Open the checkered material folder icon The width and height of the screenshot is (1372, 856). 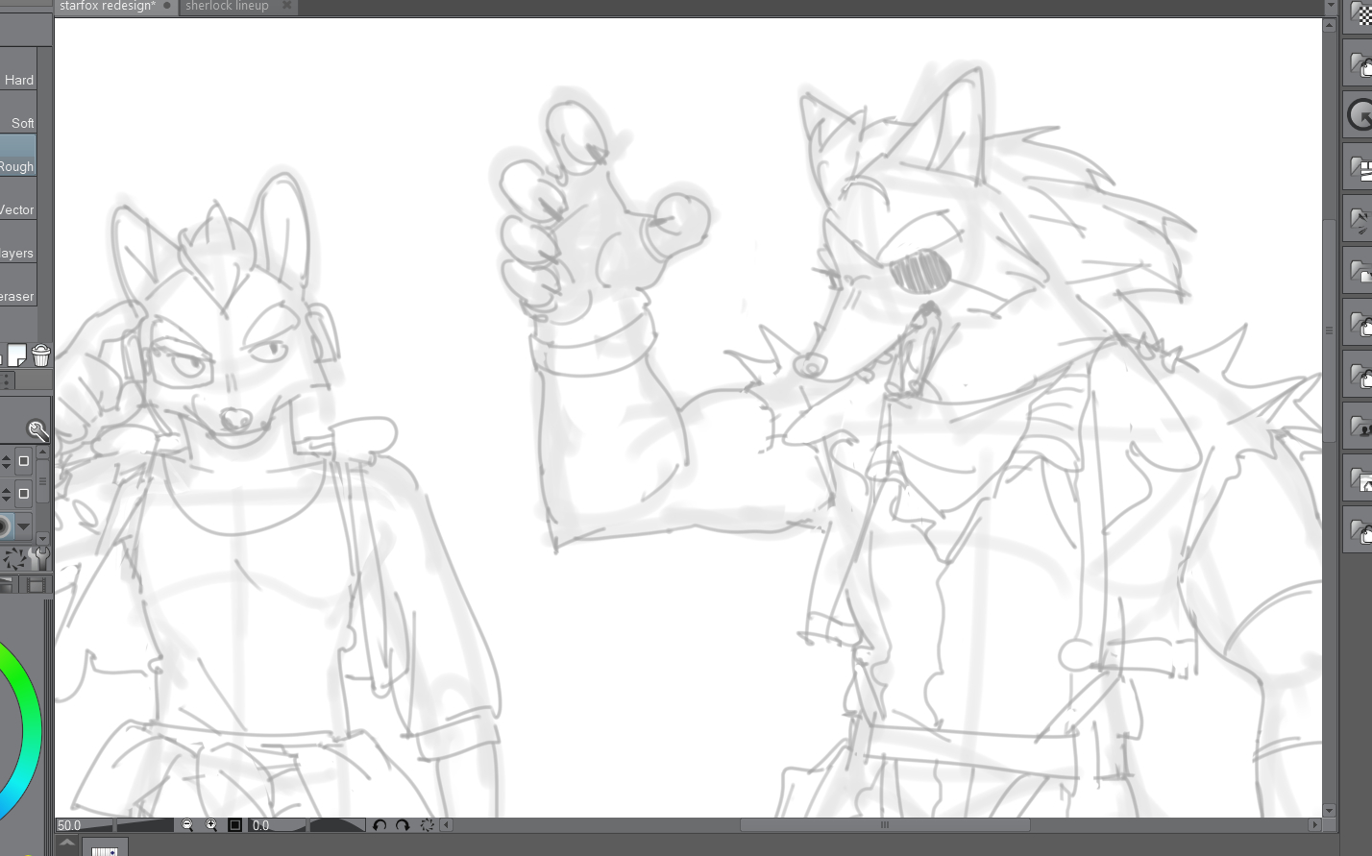1360,15
